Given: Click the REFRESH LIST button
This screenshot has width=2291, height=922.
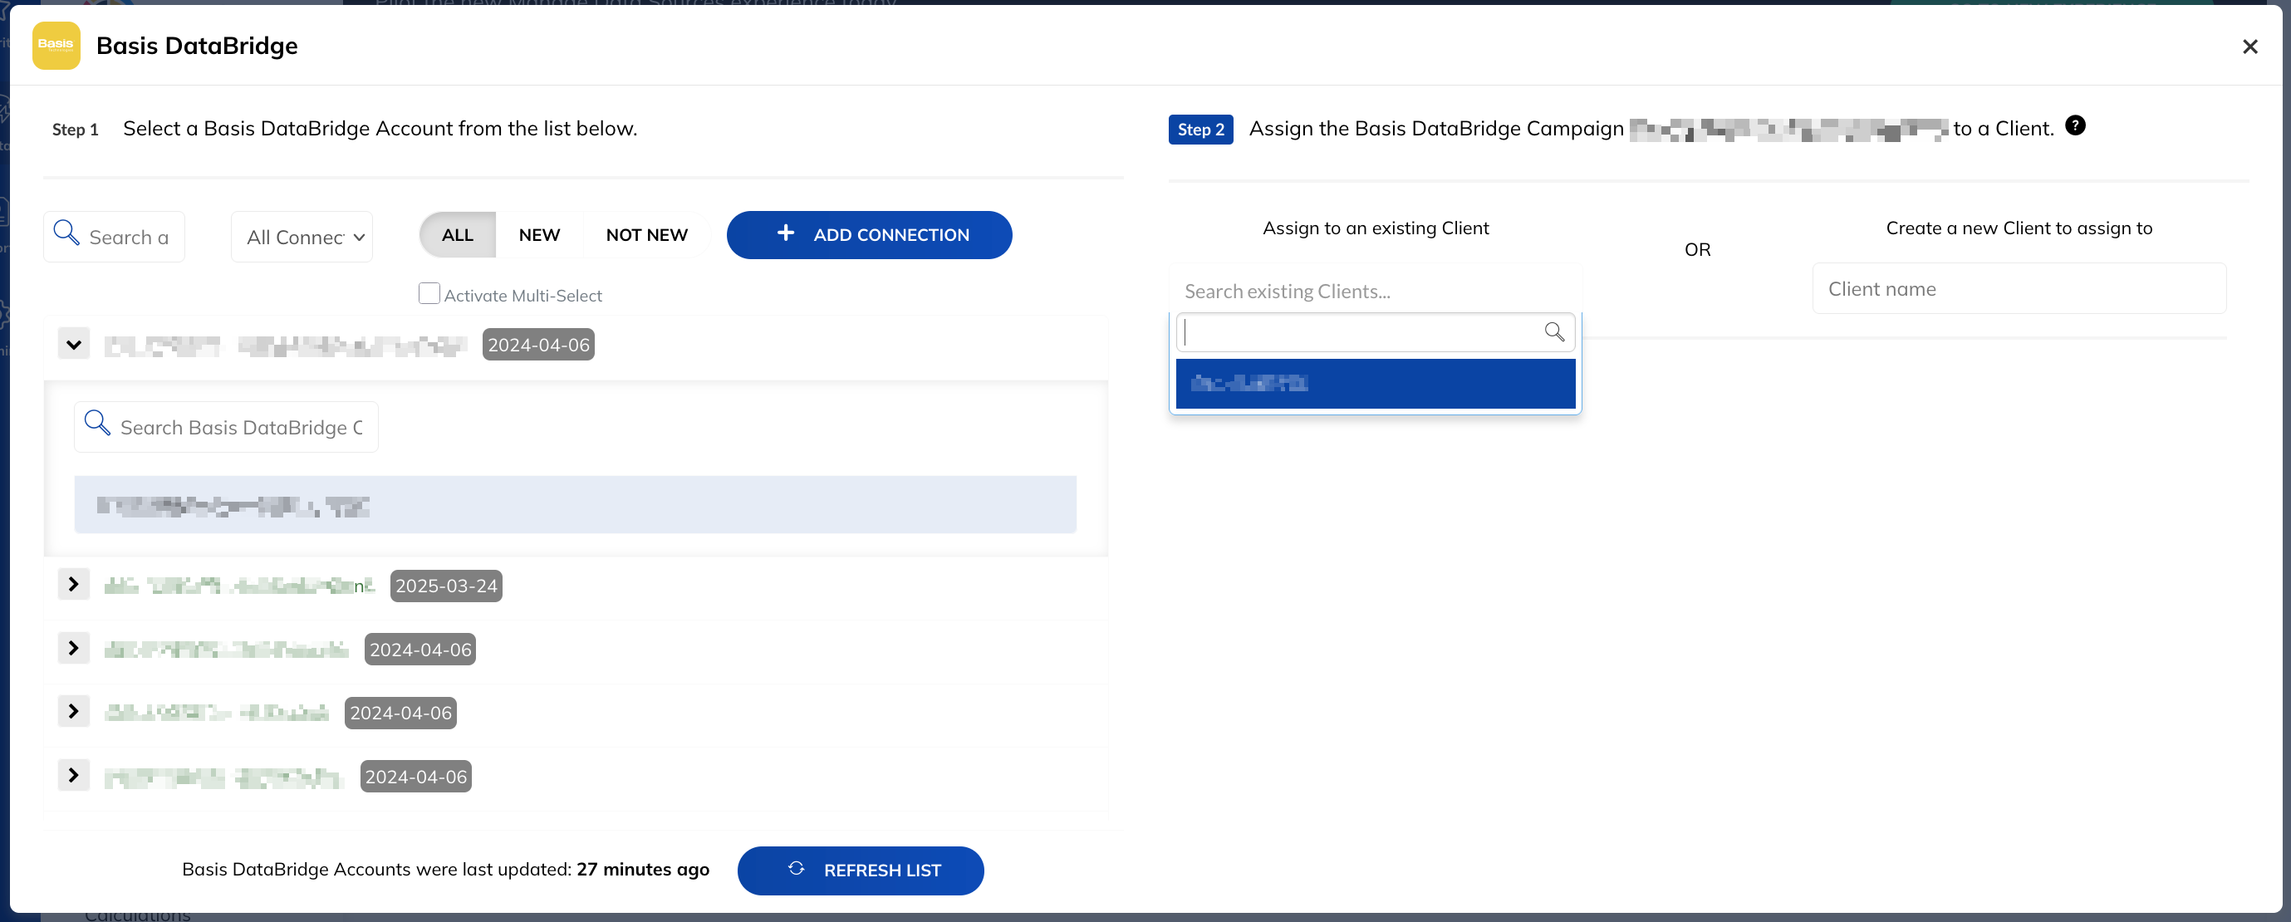Looking at the screenshot, I should 860,871.
